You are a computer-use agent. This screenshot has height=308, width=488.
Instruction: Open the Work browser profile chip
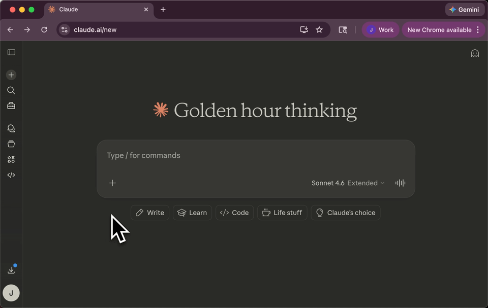(x=380, y=29)
